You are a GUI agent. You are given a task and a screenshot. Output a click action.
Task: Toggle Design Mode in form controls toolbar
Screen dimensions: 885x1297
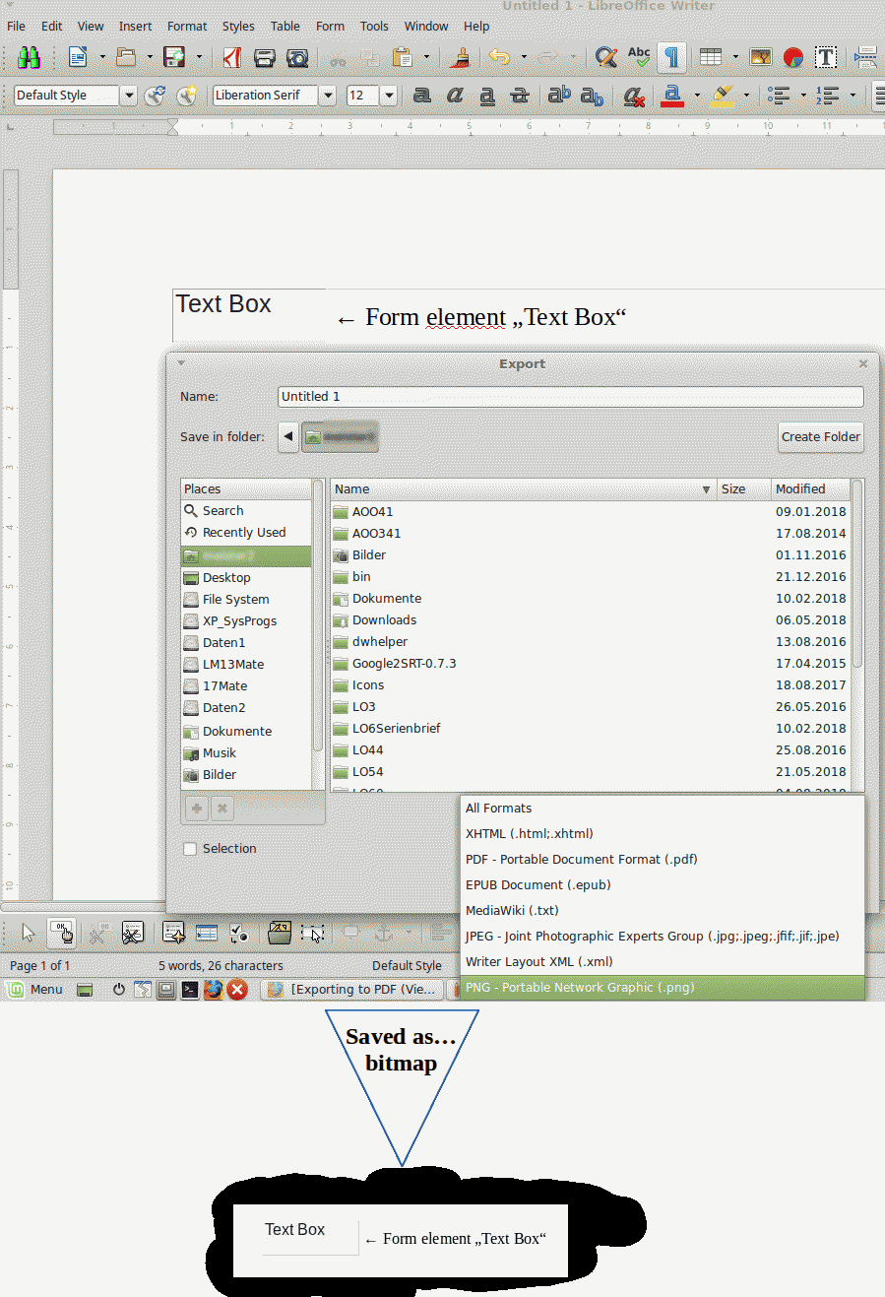point(61,932)
